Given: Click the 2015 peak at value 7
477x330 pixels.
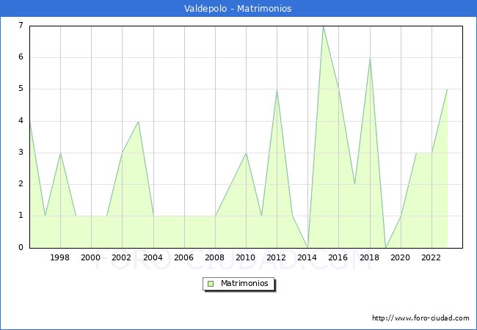Looking at the screenshot, I should pos(323,26).
